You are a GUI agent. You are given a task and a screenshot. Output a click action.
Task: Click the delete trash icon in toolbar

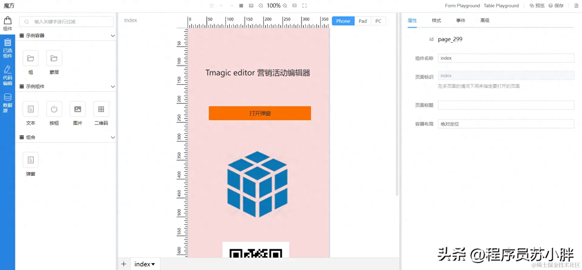(x=212, y=5)
